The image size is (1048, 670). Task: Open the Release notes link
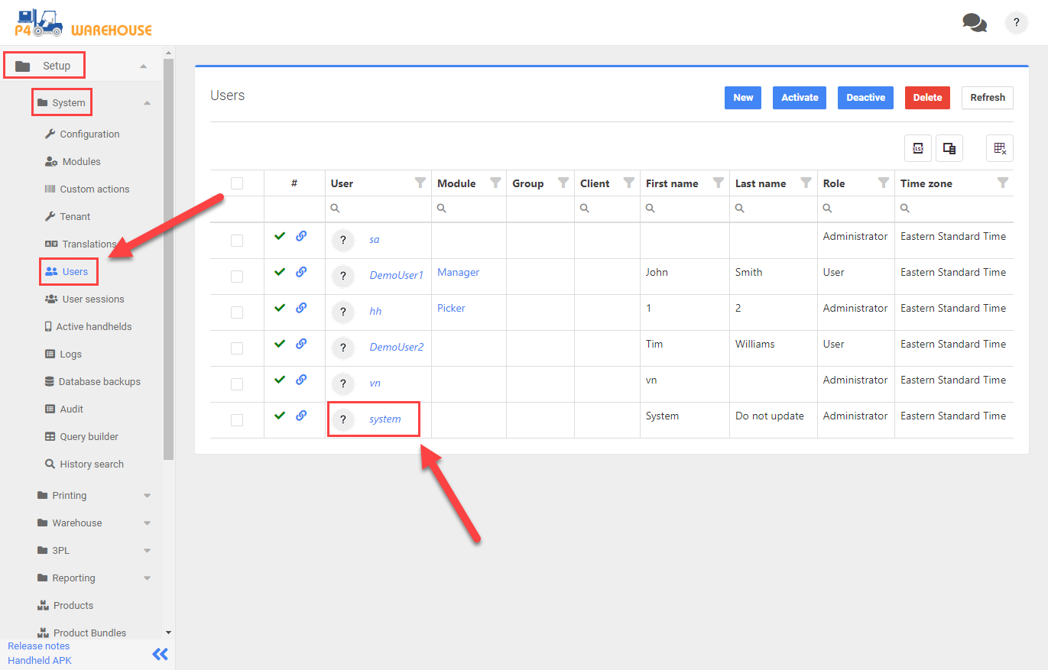[38, 646]
